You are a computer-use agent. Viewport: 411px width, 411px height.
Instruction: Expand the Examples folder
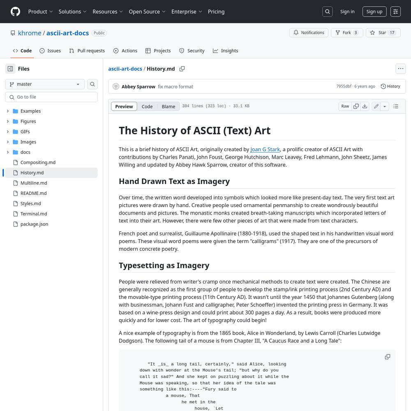click(8, 111)
